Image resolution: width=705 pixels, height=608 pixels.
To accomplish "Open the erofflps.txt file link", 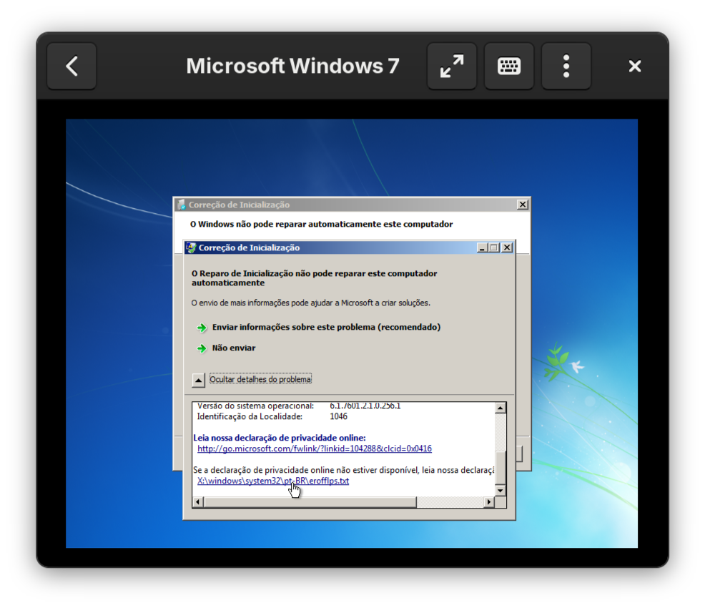I will pyautogui.click(x=273, y=481).
